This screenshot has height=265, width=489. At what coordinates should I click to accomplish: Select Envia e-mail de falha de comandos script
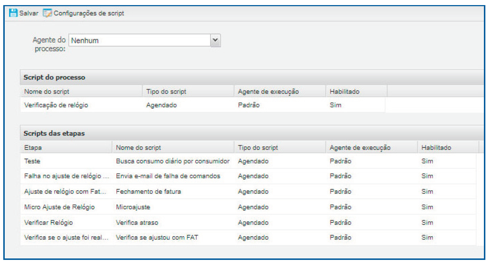point(168,176)
